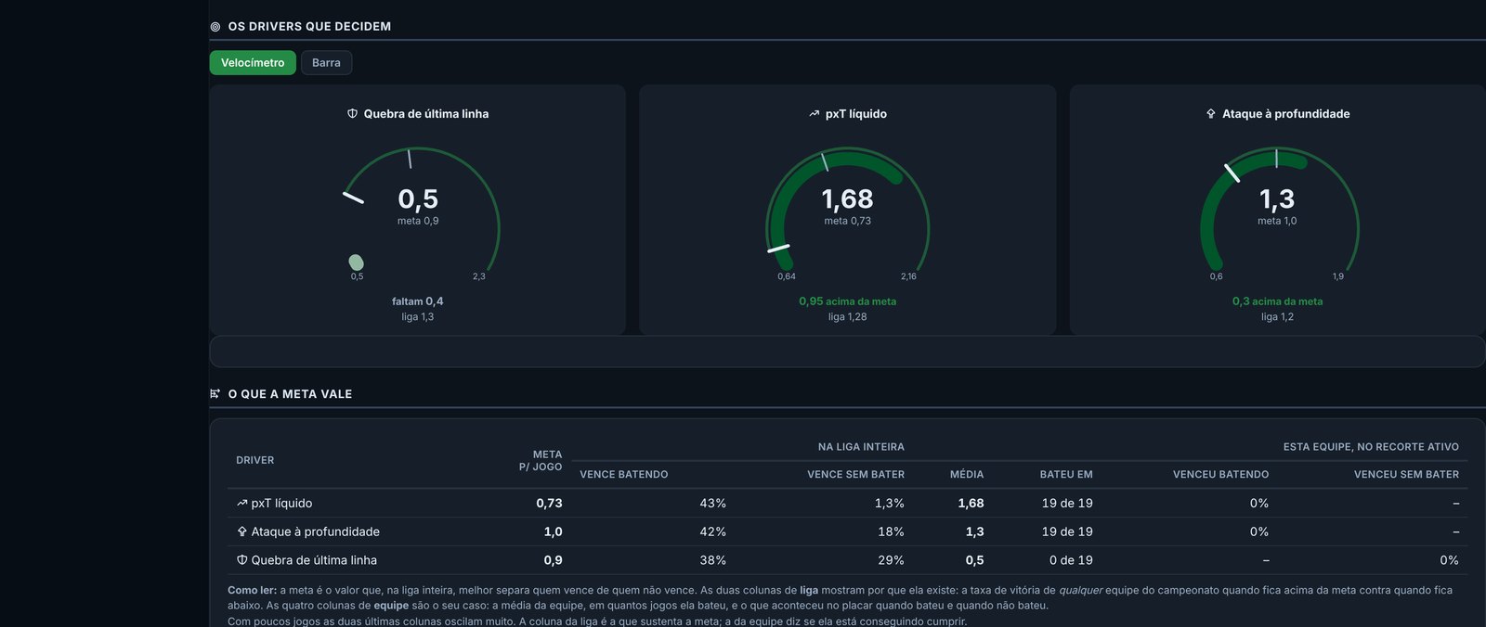Image resolution: width=1486 pixels, height=627 pixels.
Task: Click the "Vence batendo" column header
Action: (x=624, y=475)
